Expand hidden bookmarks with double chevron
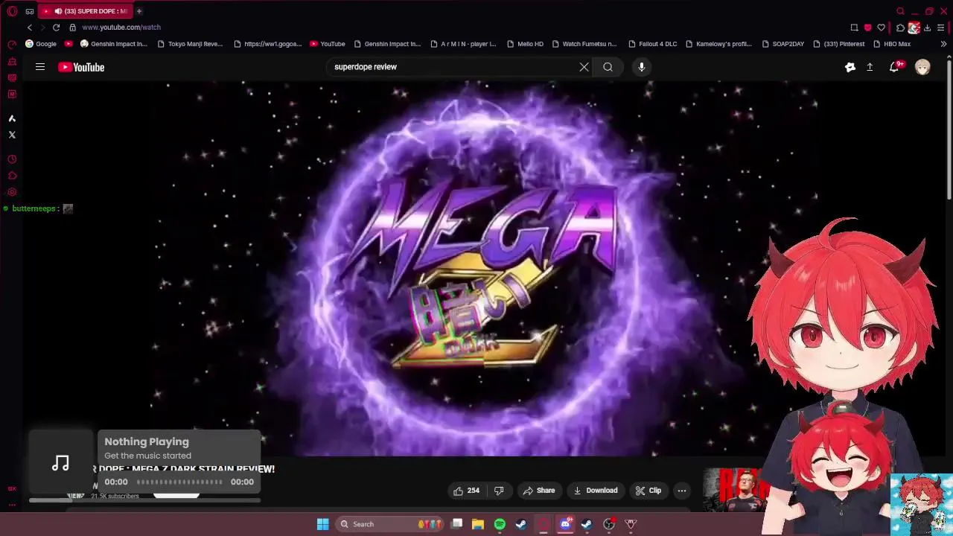This screenshot has width=953, height=536. tap(943, 44)
